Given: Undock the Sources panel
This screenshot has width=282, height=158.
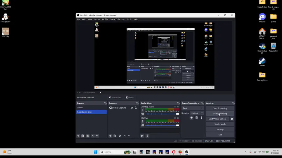Looking at the screenshot, I should (x=137, y=103).
